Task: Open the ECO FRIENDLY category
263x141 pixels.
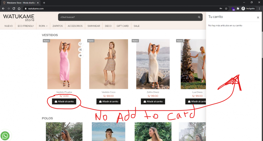Action: coord(26,26)
